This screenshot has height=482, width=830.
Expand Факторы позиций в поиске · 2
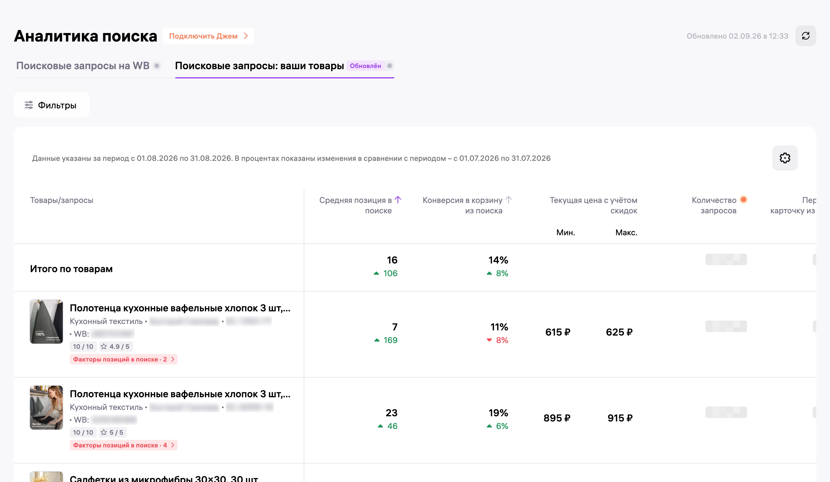click(x=124, y=359)
